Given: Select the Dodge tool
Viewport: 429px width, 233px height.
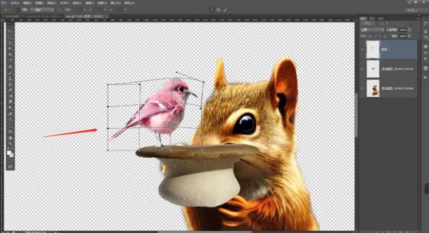Looking at the screenshot, I should [x=10, y=108].
